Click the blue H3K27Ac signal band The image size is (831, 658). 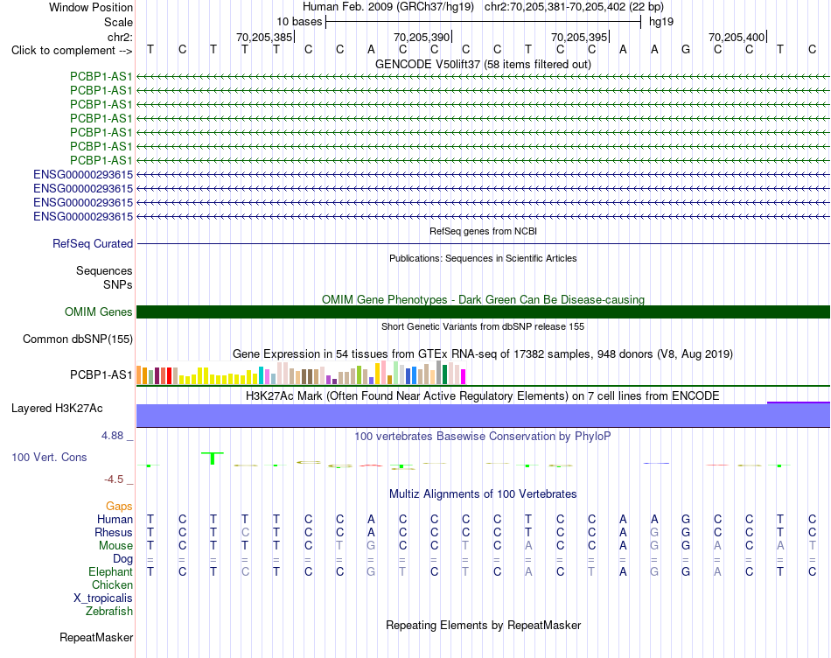click(x=483, y=415)
